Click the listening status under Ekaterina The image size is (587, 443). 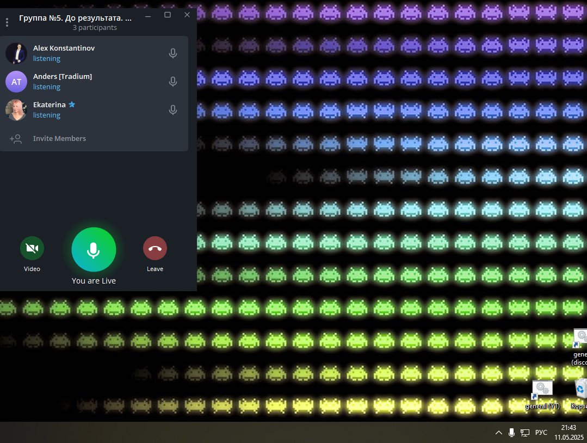[x=47, y=115]
